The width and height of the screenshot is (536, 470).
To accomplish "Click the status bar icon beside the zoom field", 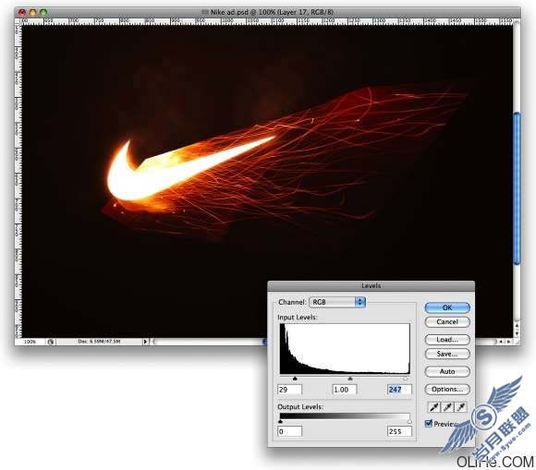I will (x=51, y=342).
